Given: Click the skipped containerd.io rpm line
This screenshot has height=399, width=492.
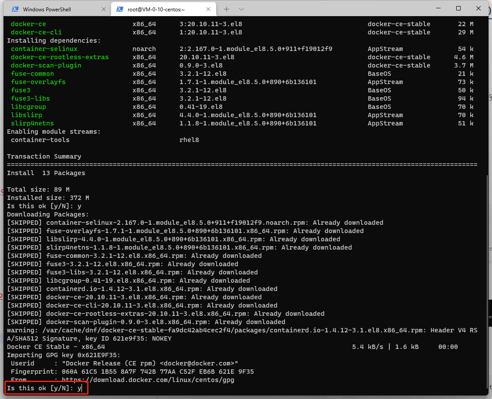Looking at the screenshot, I should point(142,289).
